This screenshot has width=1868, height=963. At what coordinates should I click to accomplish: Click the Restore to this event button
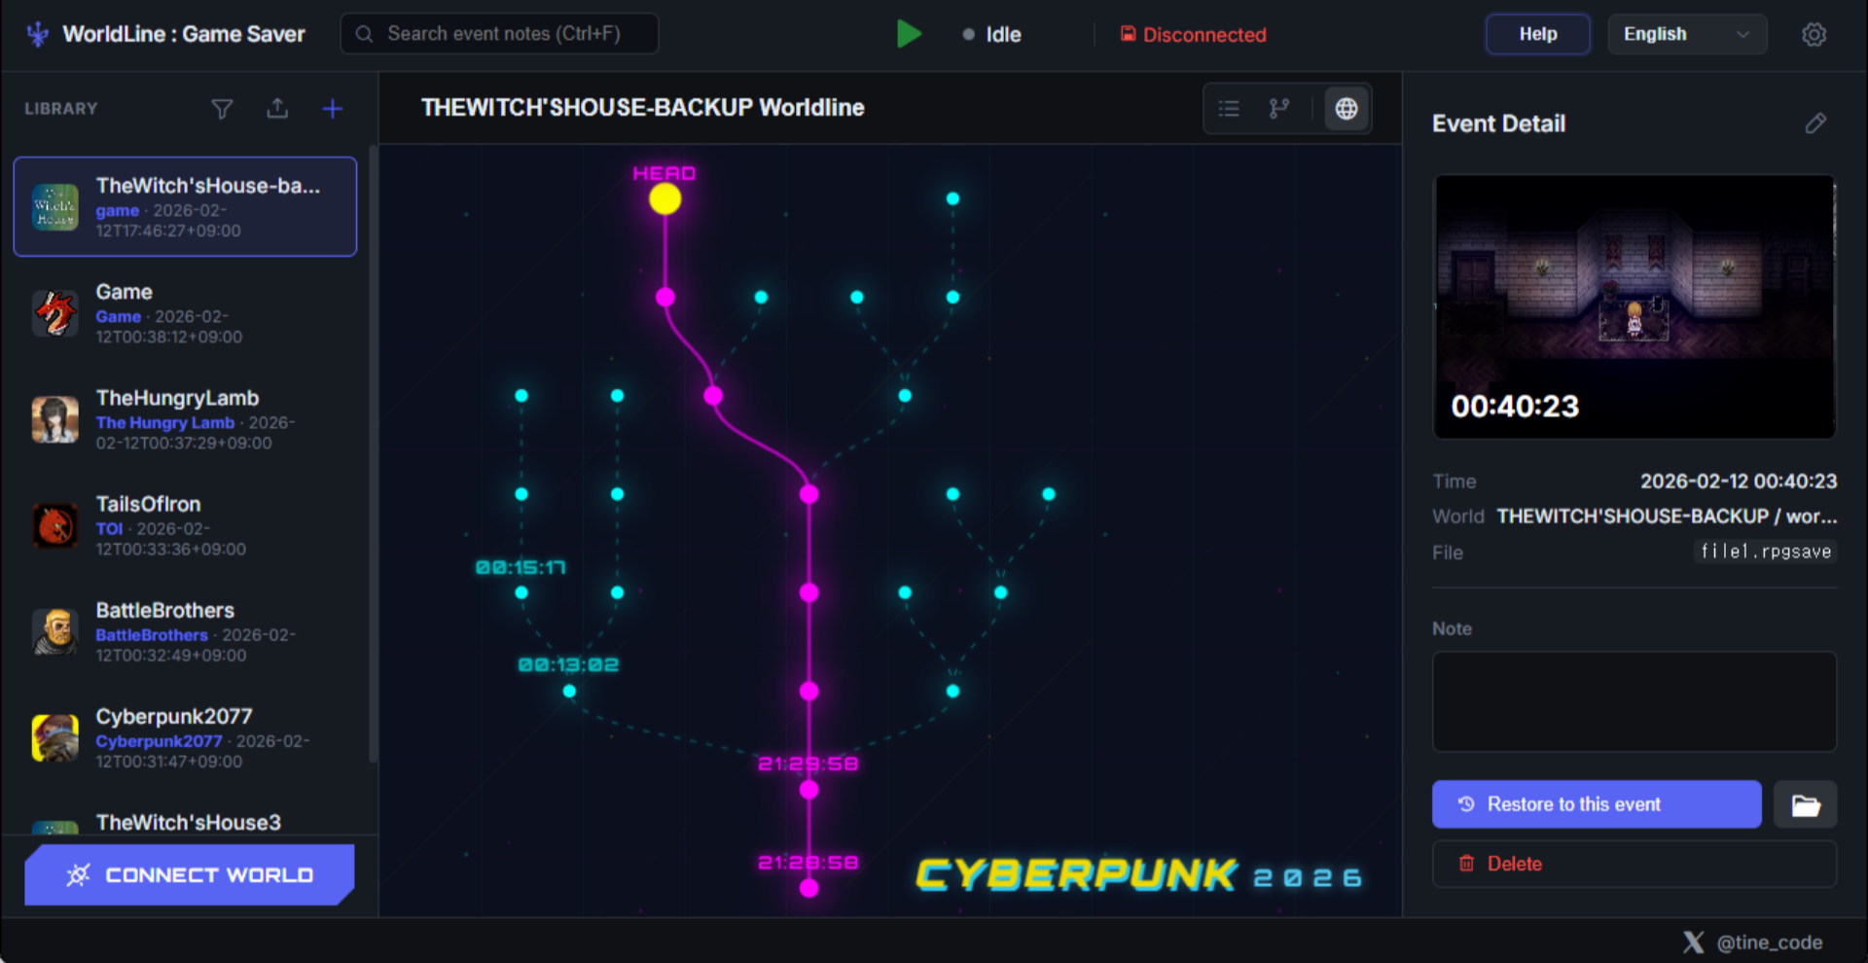[x=1595, y=804]
